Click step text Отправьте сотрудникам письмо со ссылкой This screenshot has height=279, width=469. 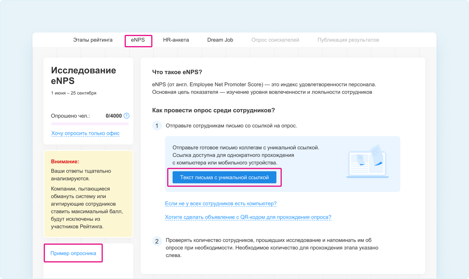[x=231, y=126]
